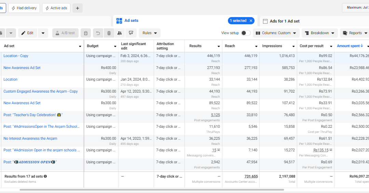The width and height of the screenshot is (369, 193).
Task: Click the Columns bars icon
Action: click(x=258, y=33)
